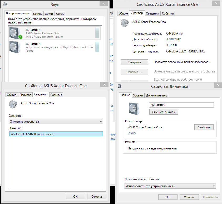
Task: Switch to the Запись tab in Sound window
Action: tap(37, 14)
